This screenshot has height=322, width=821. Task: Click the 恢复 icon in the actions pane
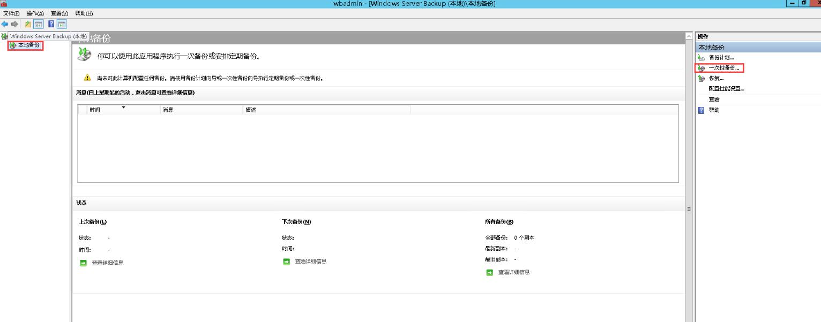click(701, 79)
